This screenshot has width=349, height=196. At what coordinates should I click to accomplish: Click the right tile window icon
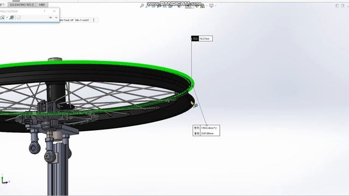click(343, 5)
